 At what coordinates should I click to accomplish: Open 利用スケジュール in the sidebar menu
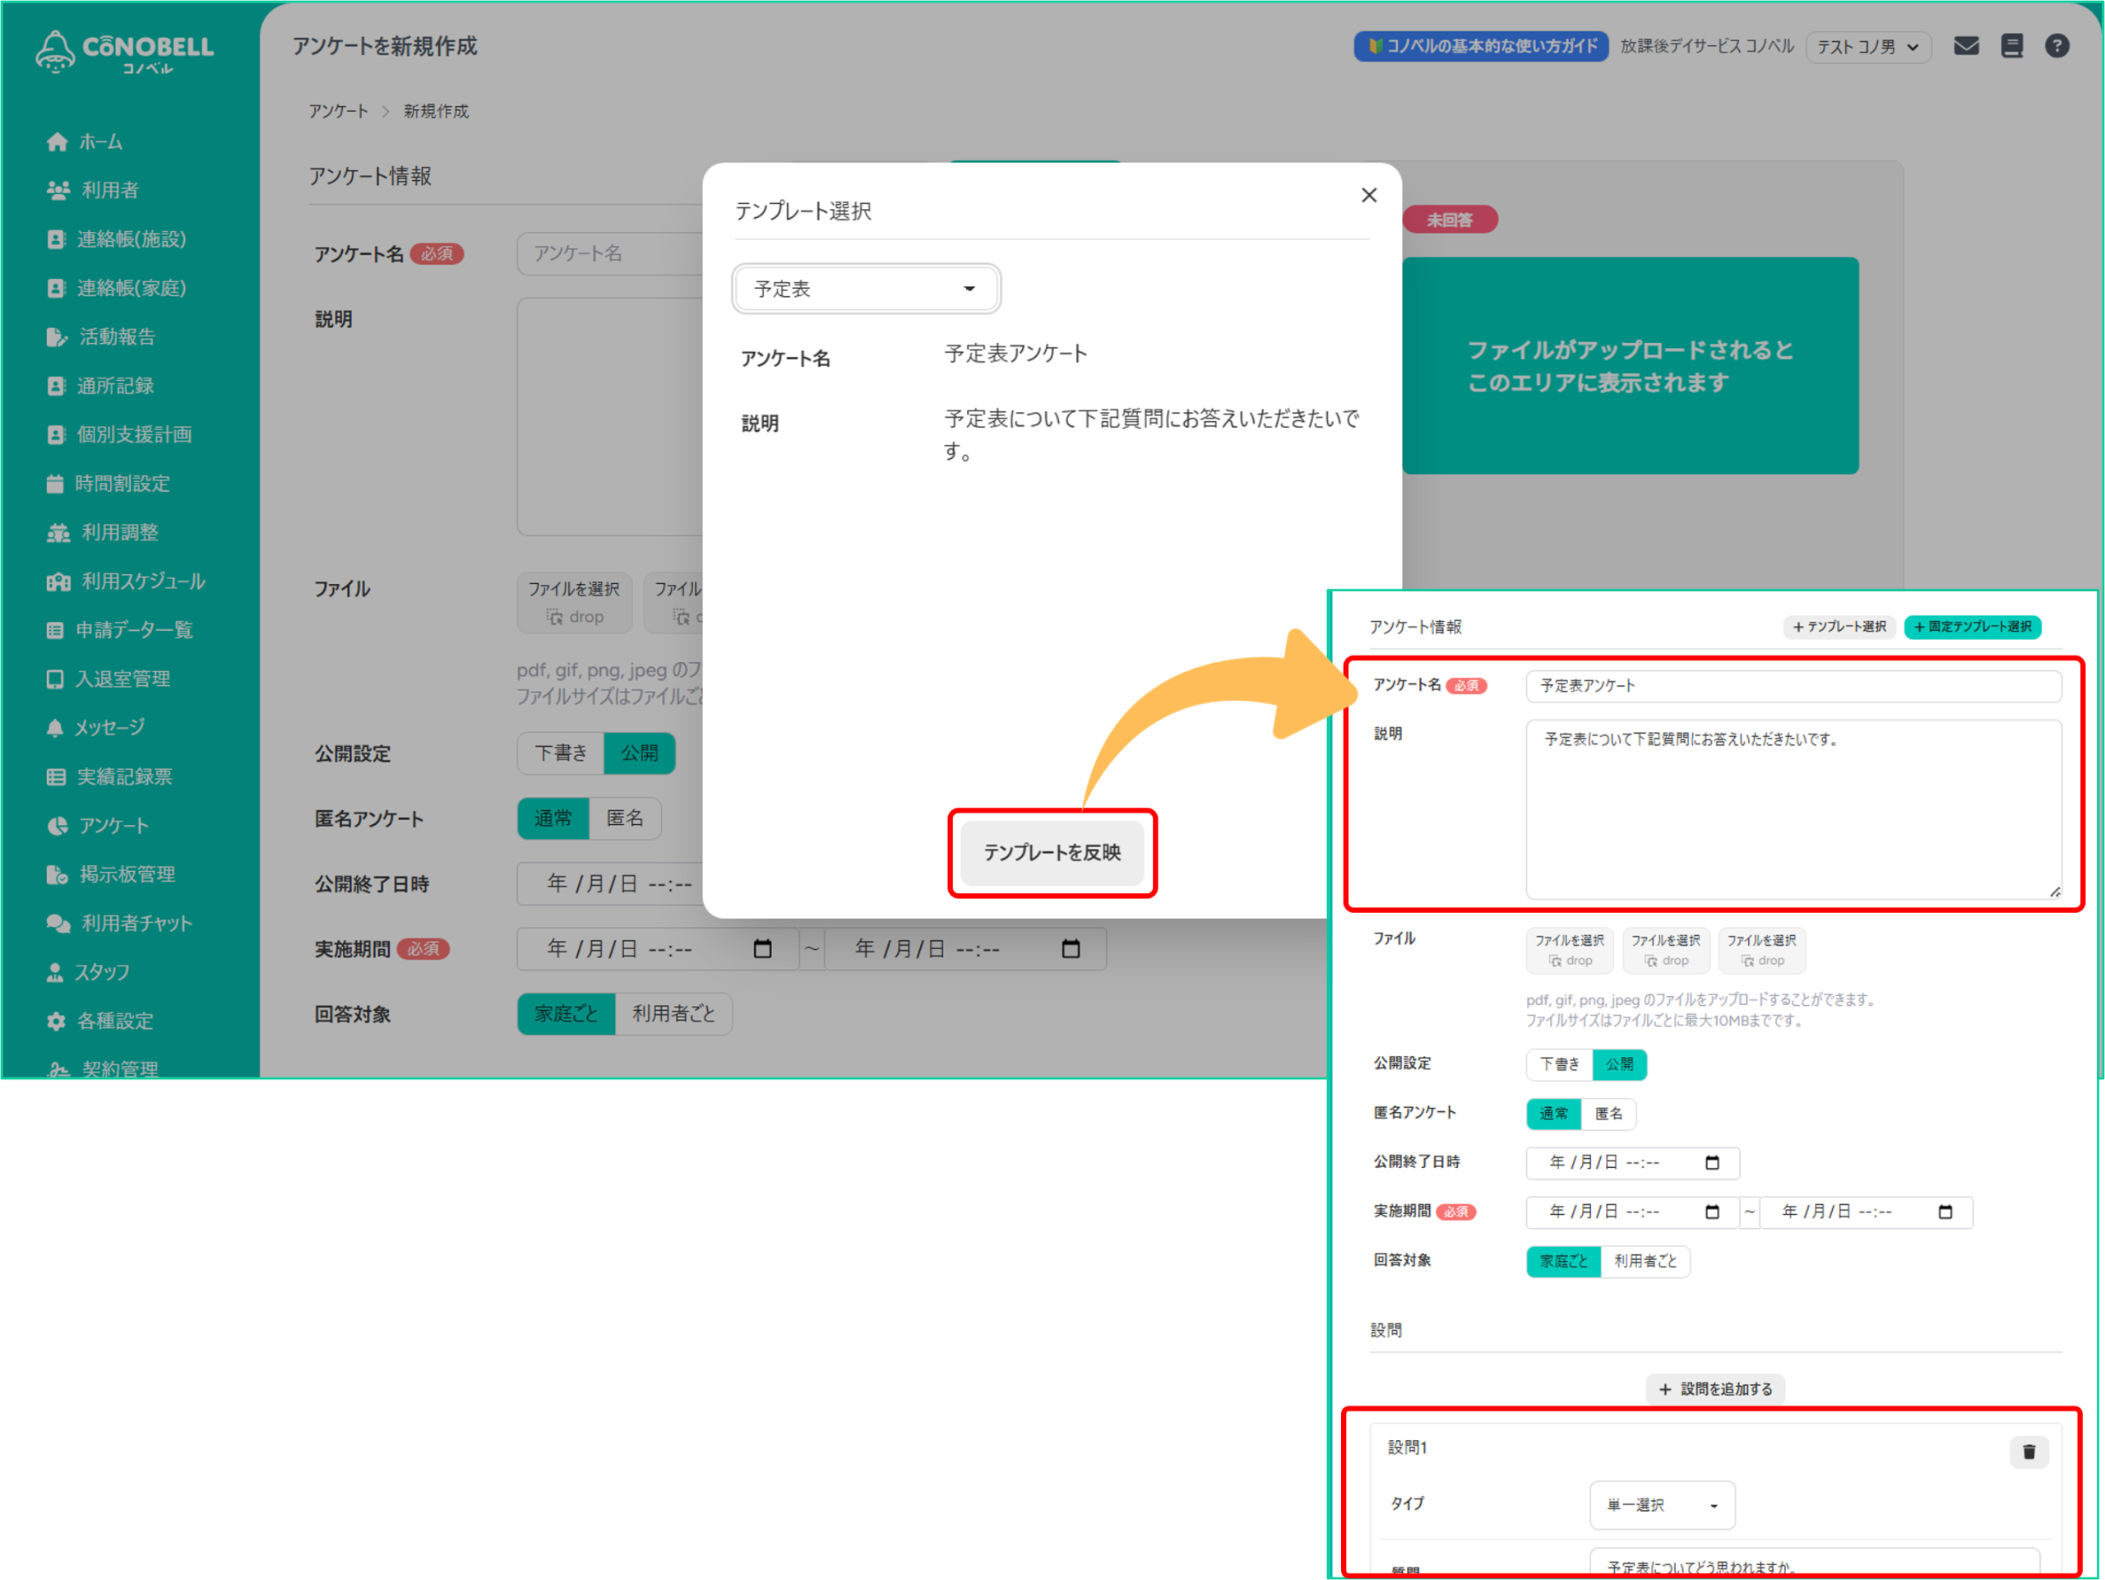click(143, 581)
